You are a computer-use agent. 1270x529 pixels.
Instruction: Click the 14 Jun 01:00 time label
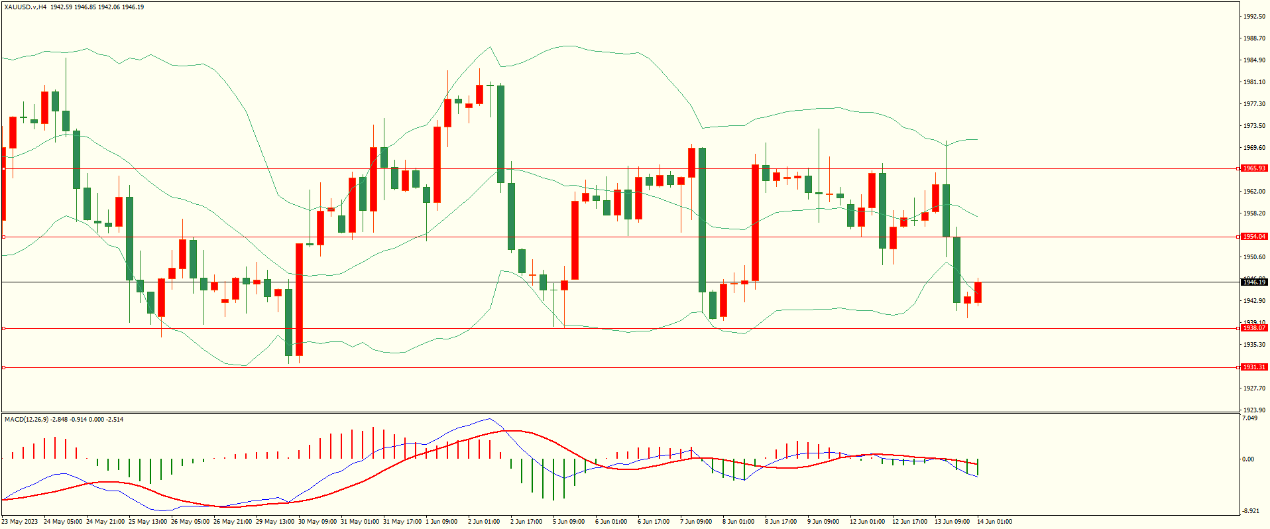coord(994,522)
